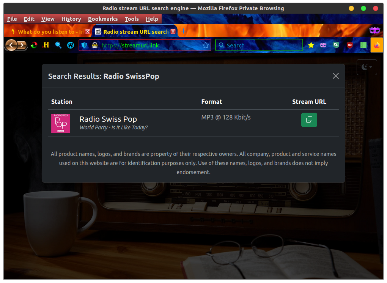Image resolution: width=387 pixels, height=283 pixels.
Task: Close the Search Results dialog
Action: [335, 76]
